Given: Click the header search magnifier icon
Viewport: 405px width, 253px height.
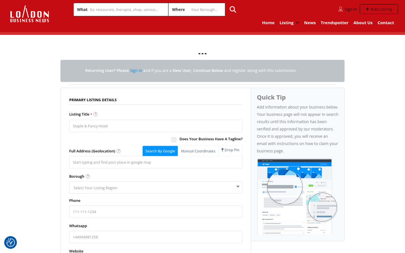Looking at the screenshot, I should point(233,9).
